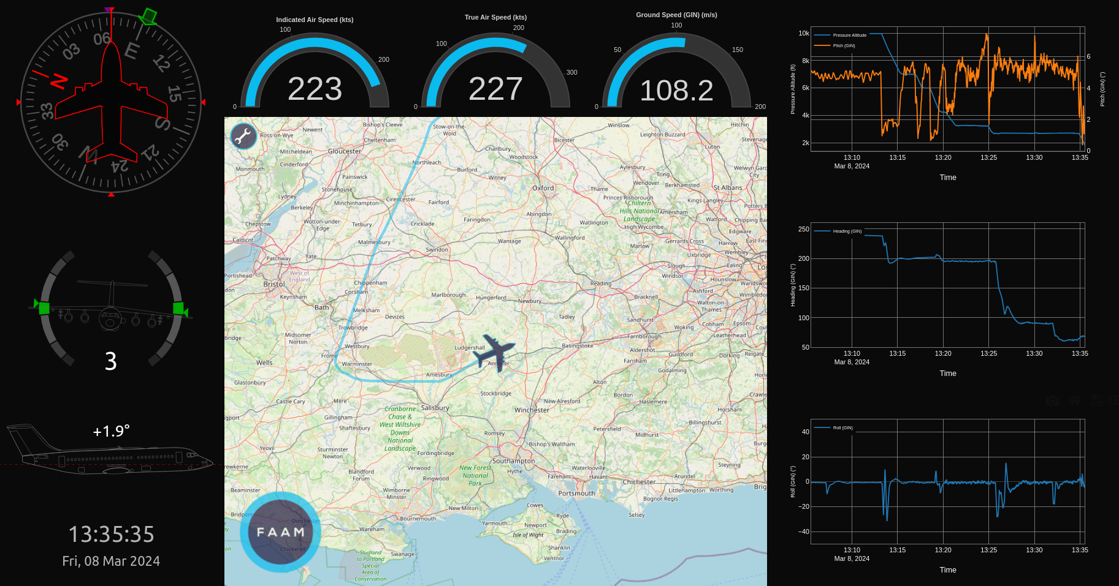Viewport: 1119px width, 586px height.
Task: Click the faint home reset-axes chart icon
Action: (x=1075, y=400)
